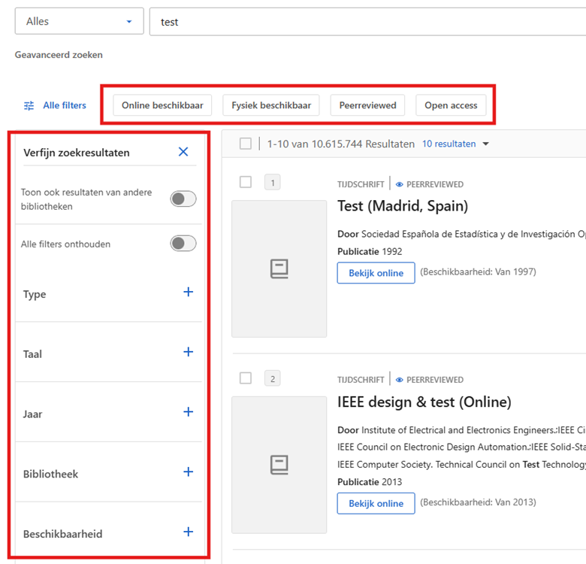The image size is (586, 564).
Task: Open the Geavanceerd zoeken link
Action: pos(59,55)
